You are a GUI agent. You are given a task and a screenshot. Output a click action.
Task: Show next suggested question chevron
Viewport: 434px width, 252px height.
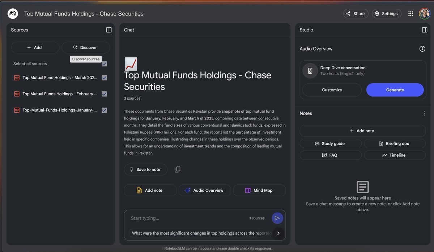click(278, 233)
